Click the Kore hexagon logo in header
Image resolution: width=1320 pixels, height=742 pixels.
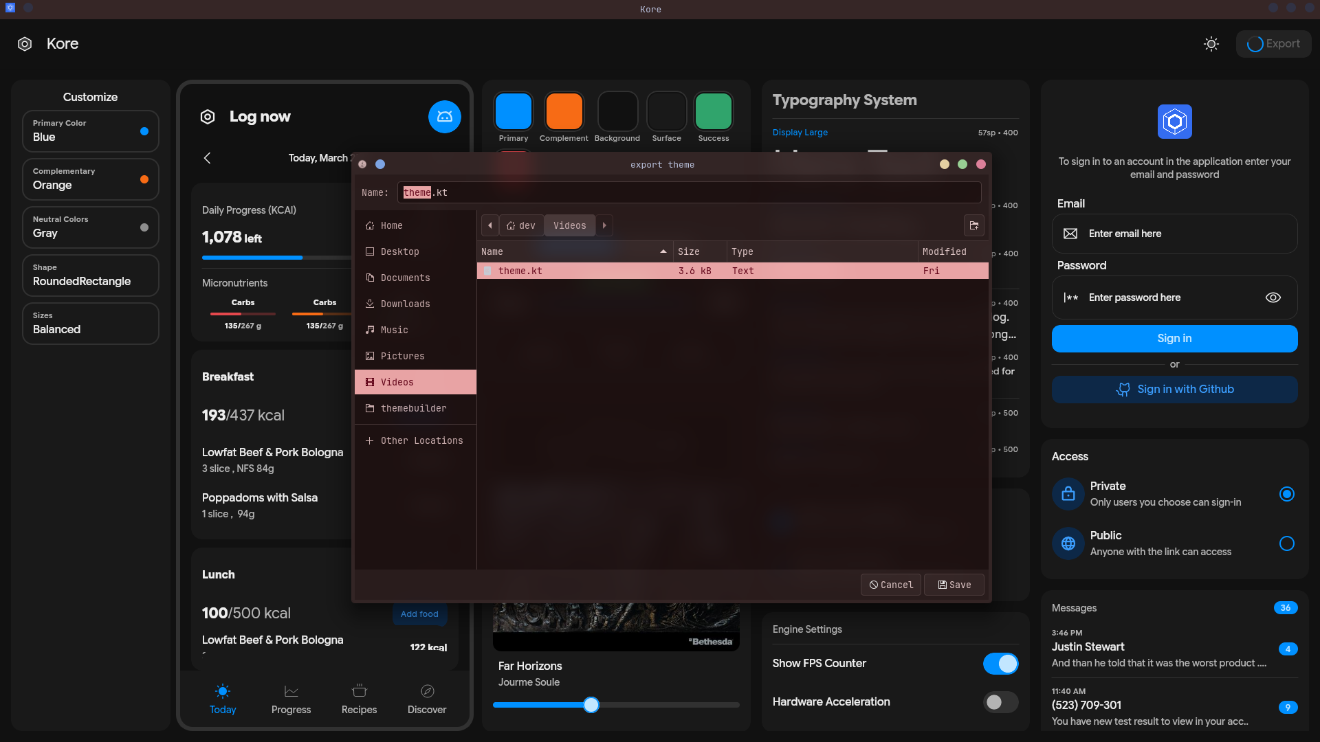(25, 44)
